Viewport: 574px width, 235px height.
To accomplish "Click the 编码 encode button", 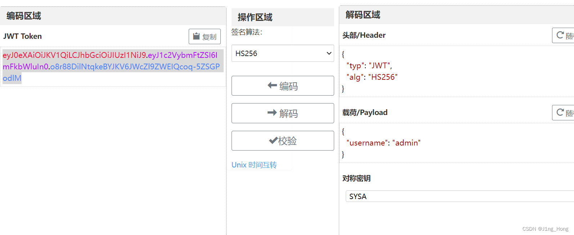I will [x=282, y=86].
